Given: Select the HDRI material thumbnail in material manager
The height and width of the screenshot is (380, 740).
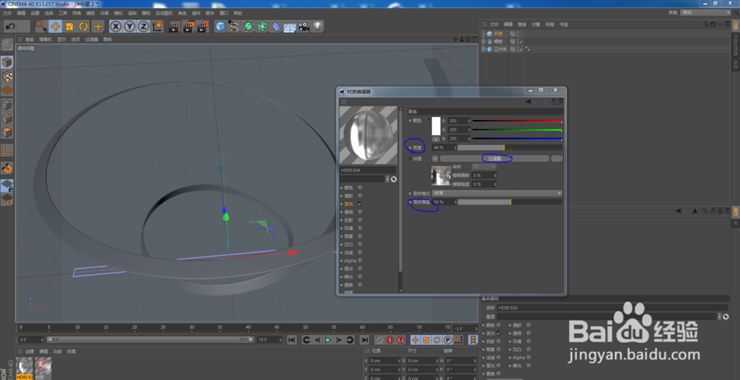Looking at the screenshot, I should click(24, 366).
